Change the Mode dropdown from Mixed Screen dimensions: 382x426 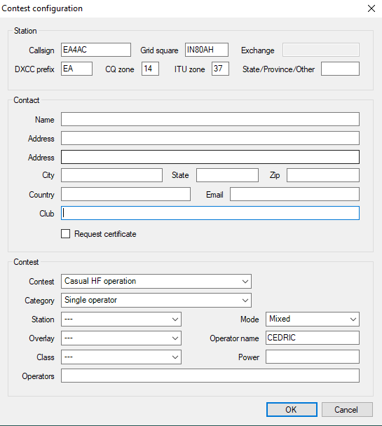tap(313, 319)
